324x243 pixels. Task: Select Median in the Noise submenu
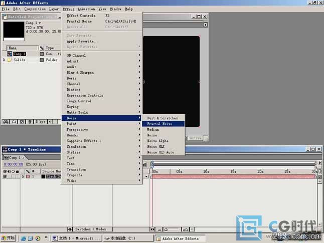[x=163, y=130]
